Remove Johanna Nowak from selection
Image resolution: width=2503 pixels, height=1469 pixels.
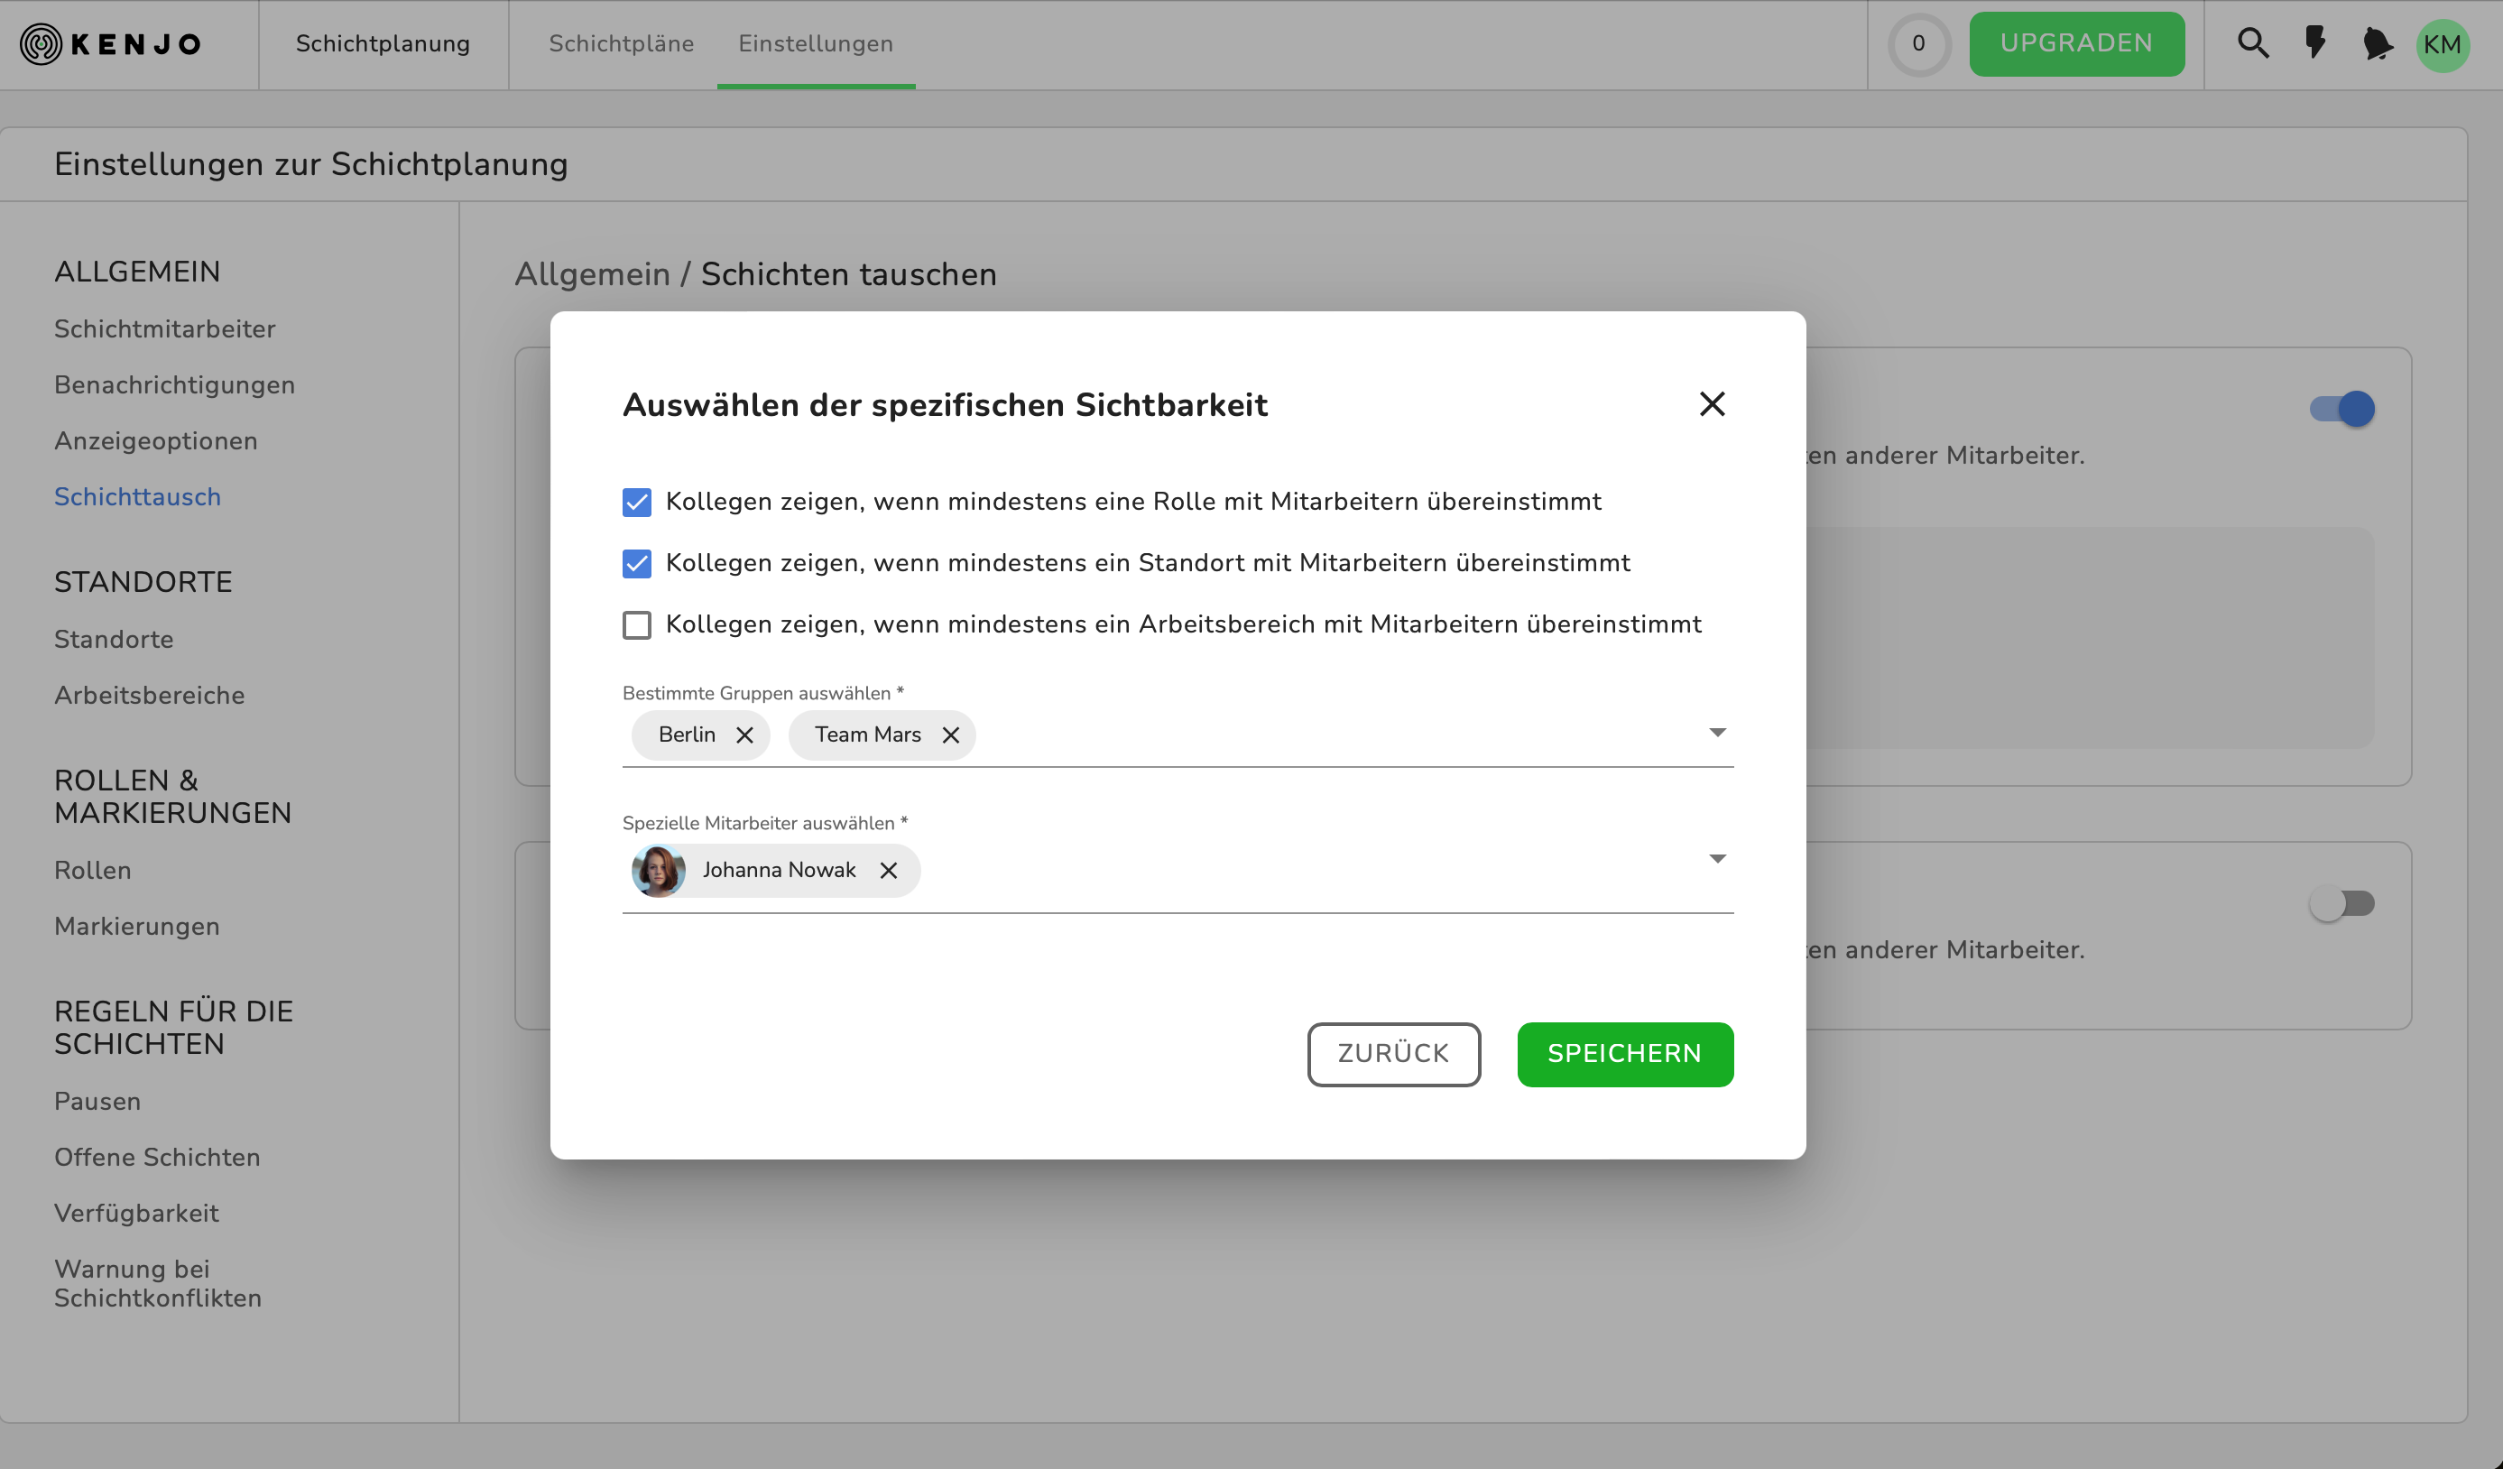(x=888, y=870)
